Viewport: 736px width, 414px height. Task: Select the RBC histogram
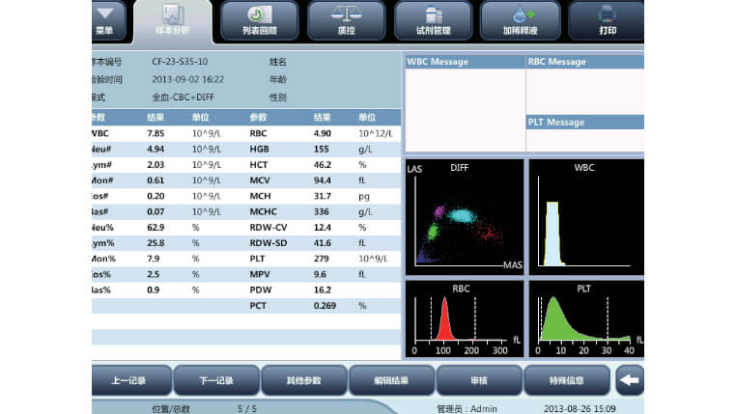(462, 315)
